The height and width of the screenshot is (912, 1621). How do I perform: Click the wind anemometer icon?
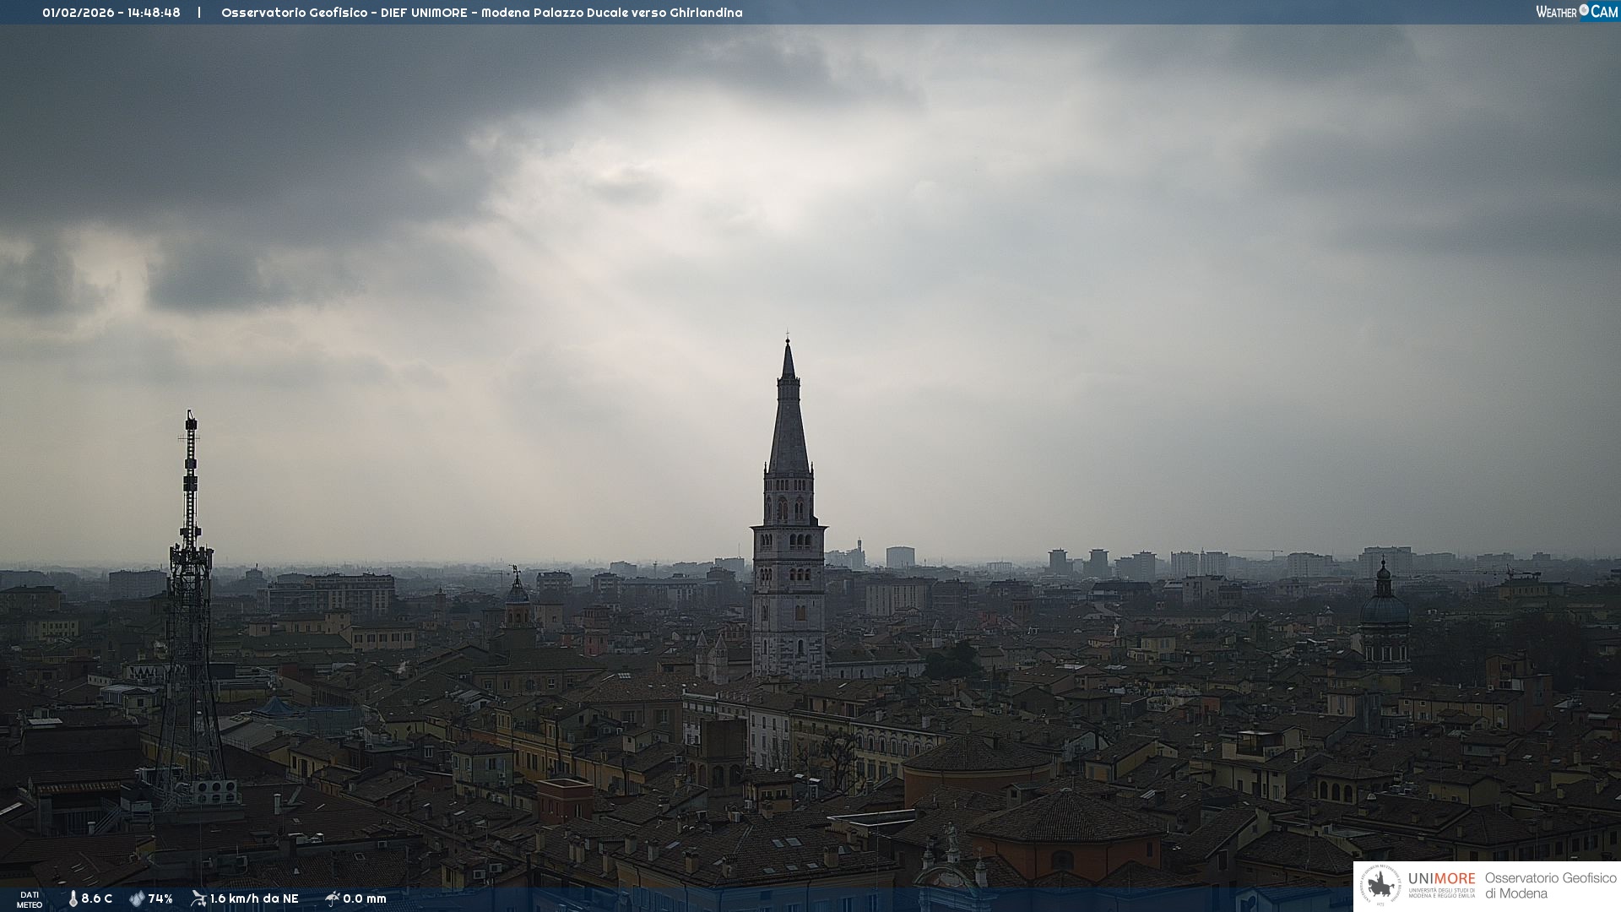[198, 898]
